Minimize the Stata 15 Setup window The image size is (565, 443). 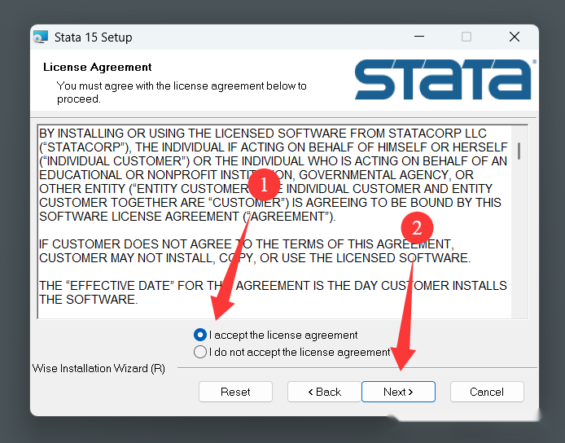point(419,37)
